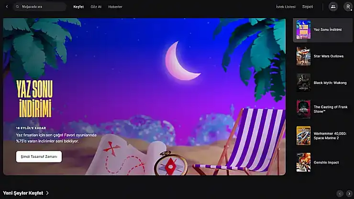Click the 16 Eylül'e Kadar banner text
354x199 pixels.
click(x=31, y=128)
